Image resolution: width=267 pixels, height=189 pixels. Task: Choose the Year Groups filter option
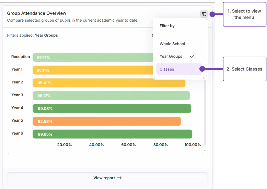point(171,56)
